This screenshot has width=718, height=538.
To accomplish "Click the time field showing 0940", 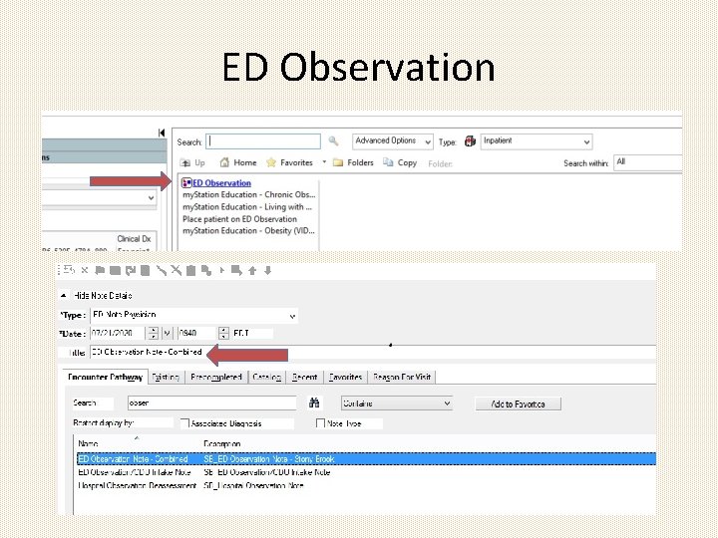I will [197, 334].
